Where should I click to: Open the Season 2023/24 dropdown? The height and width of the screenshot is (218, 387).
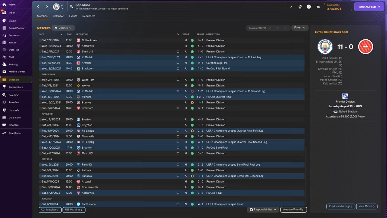(260, 28)
